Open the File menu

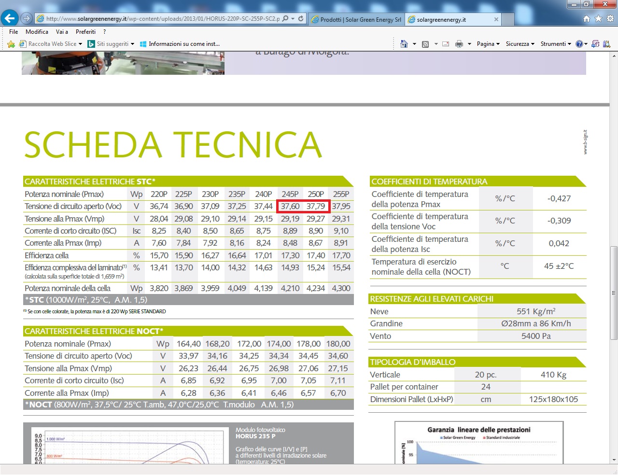[14, 31]
